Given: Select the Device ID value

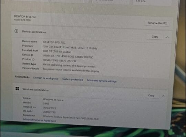Looking at the screenshot, I should pos(68,57).
